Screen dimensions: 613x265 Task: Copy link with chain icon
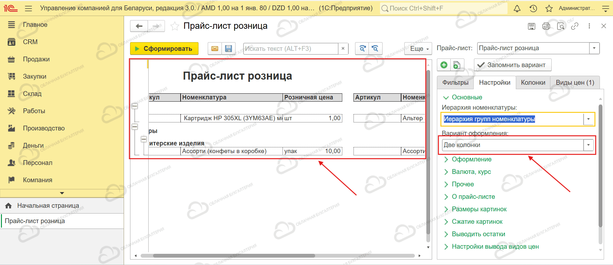click(x=575, y=26)
